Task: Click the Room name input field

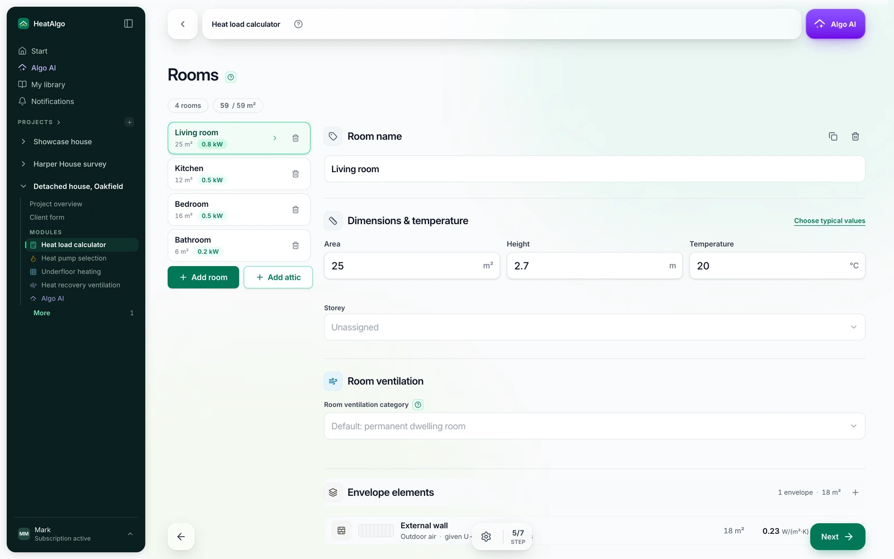Action: pos(595,169)
